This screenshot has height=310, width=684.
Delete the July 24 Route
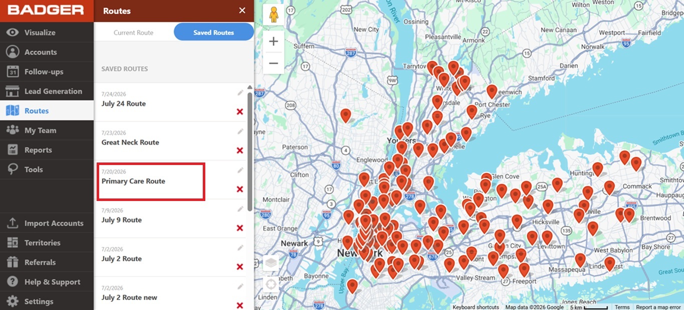pyautogui.click(x=240, y=111)
